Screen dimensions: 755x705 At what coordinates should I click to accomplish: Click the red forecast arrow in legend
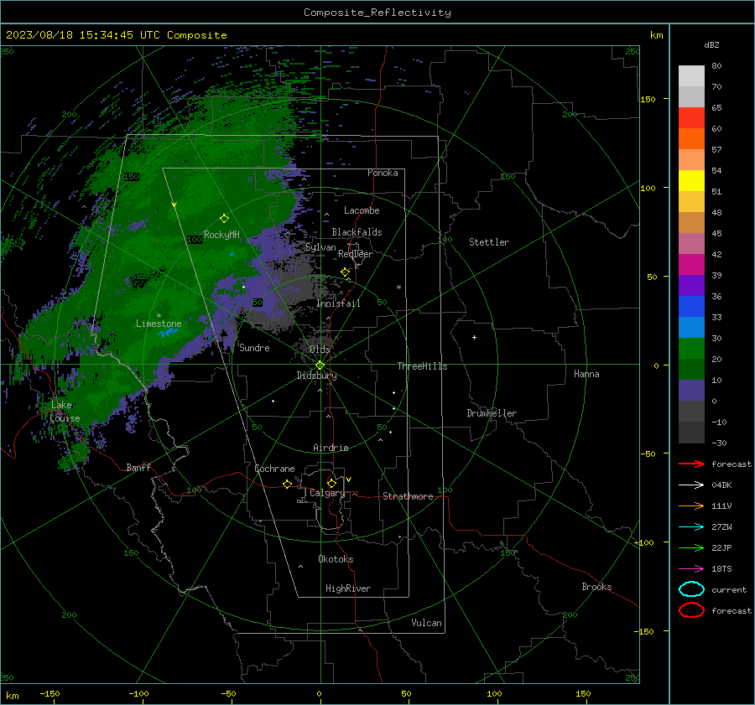(x=691, y=464)
